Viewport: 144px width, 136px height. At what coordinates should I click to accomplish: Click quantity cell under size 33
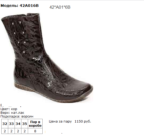(x=11, y=131)
